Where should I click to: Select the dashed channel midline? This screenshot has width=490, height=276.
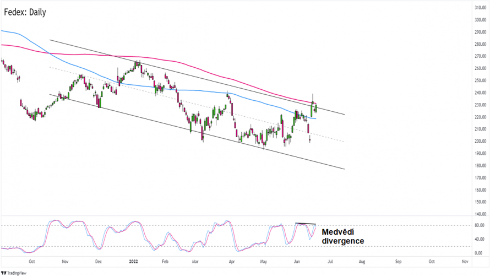pos(197,105)
